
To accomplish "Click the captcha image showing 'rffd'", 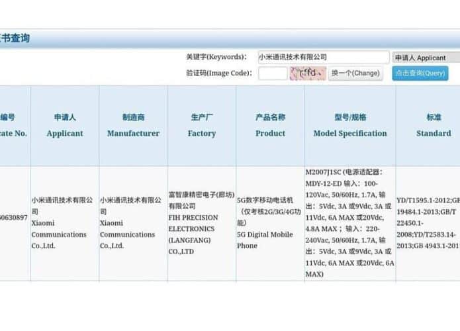I will click(x=308, y=73).
